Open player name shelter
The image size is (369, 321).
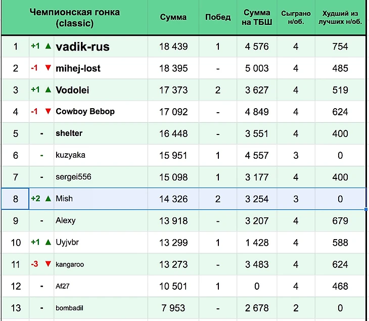(69, 133)
